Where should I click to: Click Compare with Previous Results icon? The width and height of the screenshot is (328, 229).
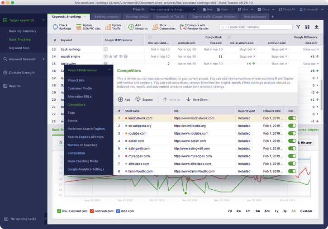(183, 27)
